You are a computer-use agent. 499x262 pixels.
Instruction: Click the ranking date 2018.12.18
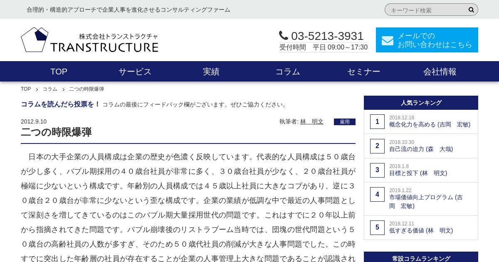point(402,118)
